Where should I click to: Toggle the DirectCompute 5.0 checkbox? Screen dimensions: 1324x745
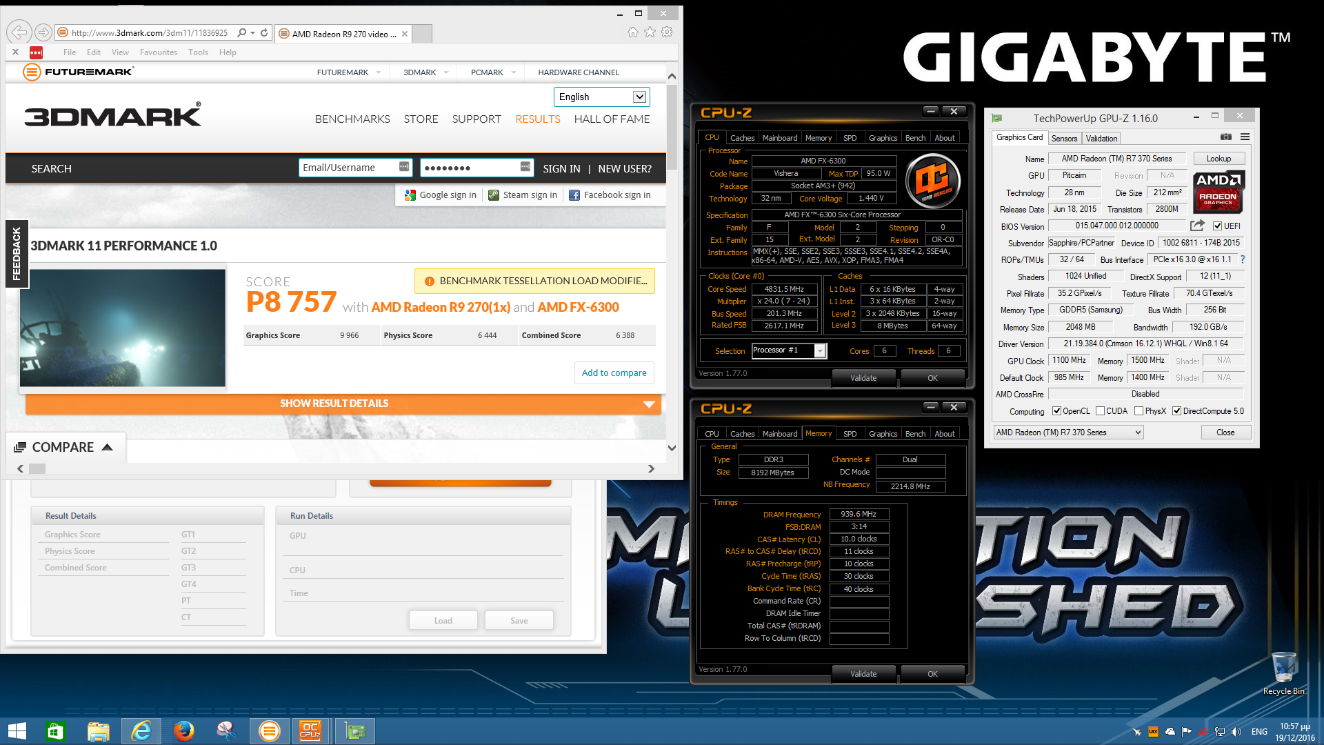1176,411
